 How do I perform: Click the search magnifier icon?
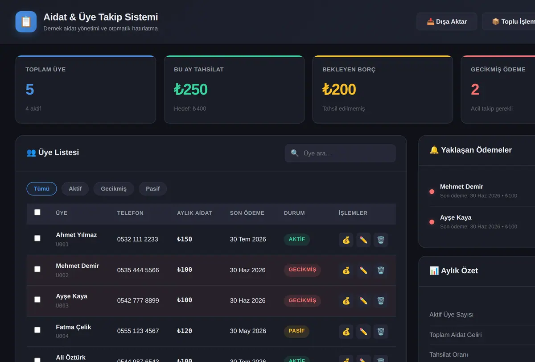[x=295, y=153]
